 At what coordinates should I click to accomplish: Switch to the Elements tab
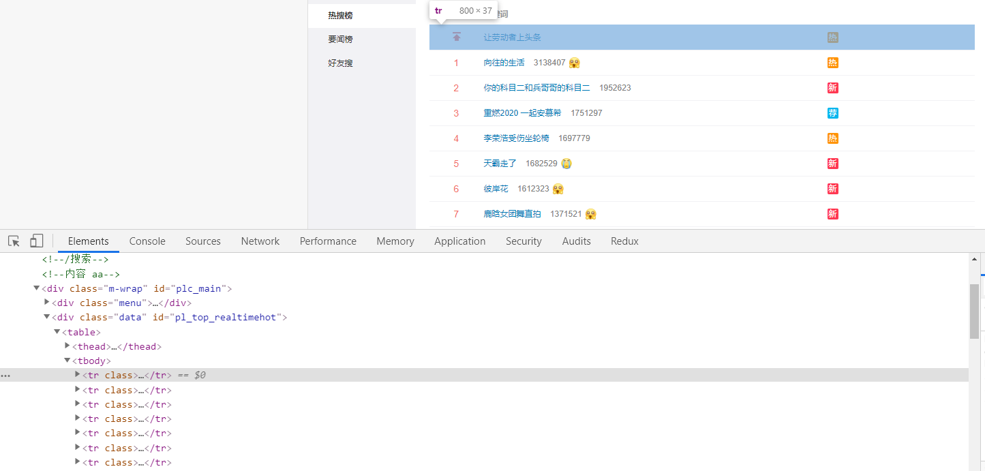(x=89, y=241)
